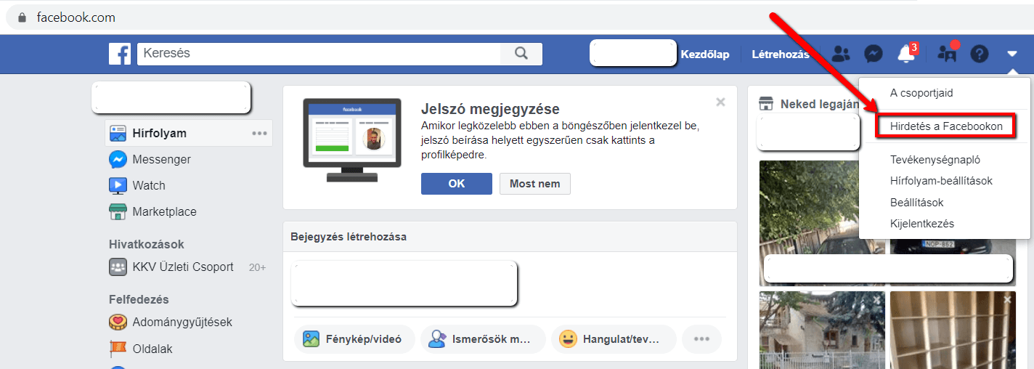Dismiss the wooden shelf listing with X
This screenshot has width=1034, height=369.
pyautogui.click(x=1006, y=299)
